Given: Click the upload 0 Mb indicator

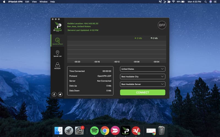Looking at the screenshot, I should point(154,38).
